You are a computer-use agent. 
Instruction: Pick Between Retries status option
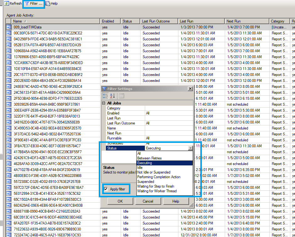click(x=149, y=158)
